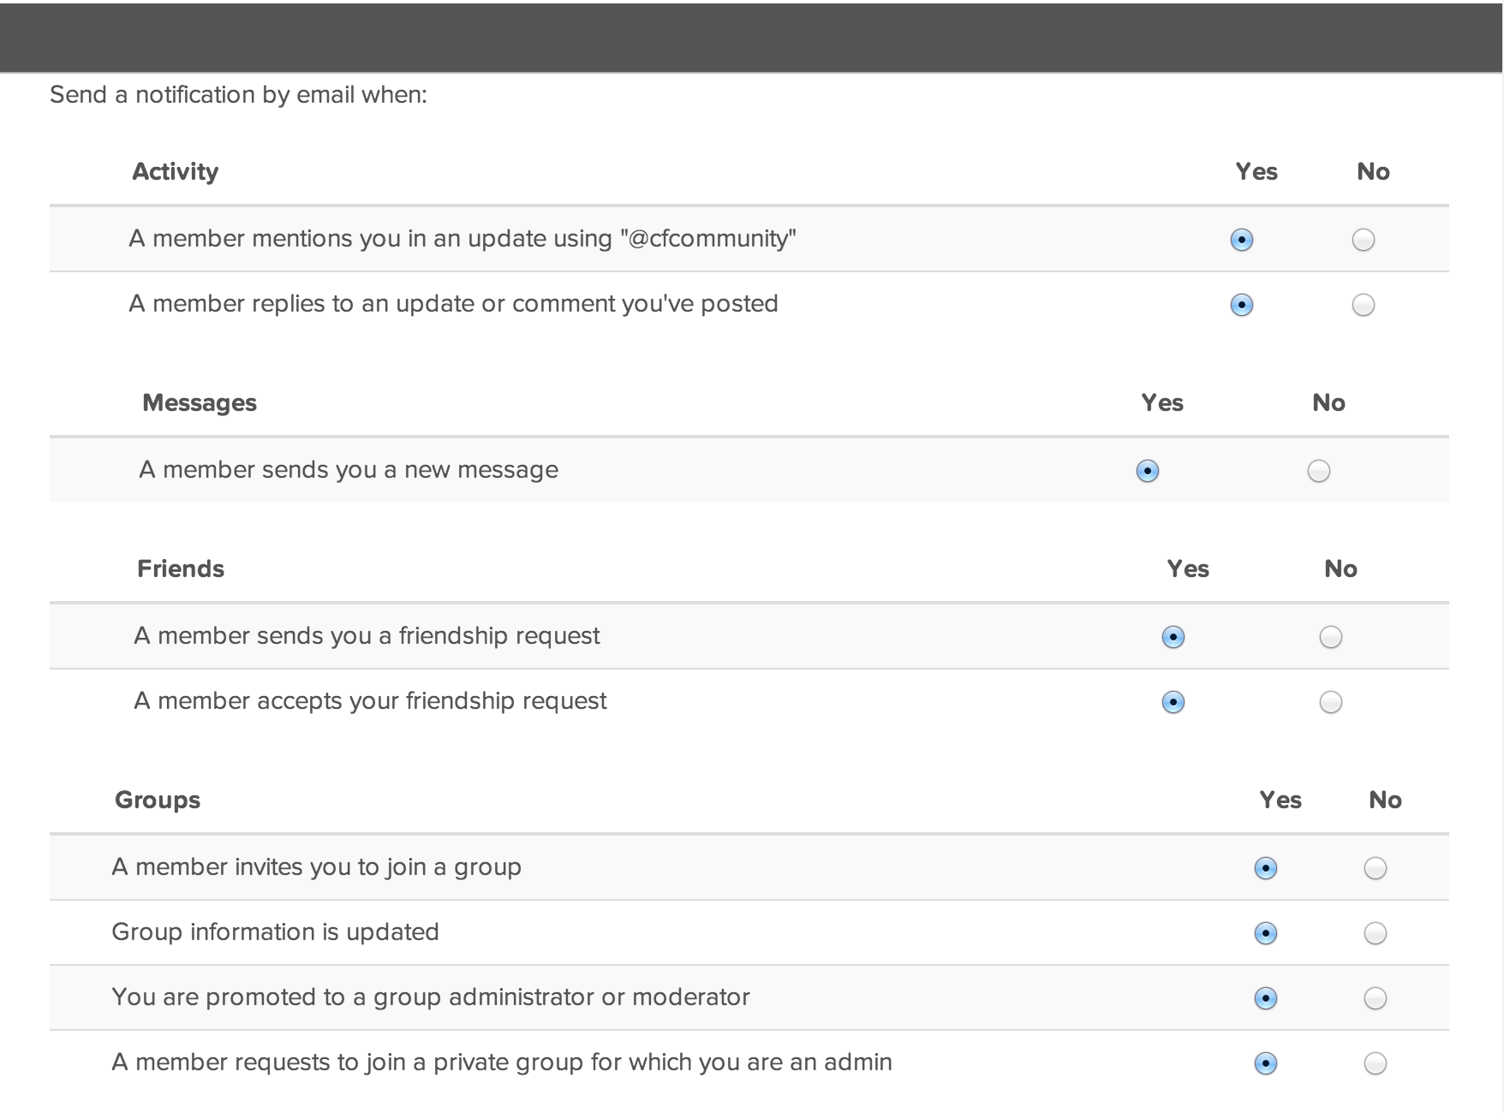Viewport: 1504px width, 1113px height.
Task: Select No for member replies to your update
Action: 1363,305
